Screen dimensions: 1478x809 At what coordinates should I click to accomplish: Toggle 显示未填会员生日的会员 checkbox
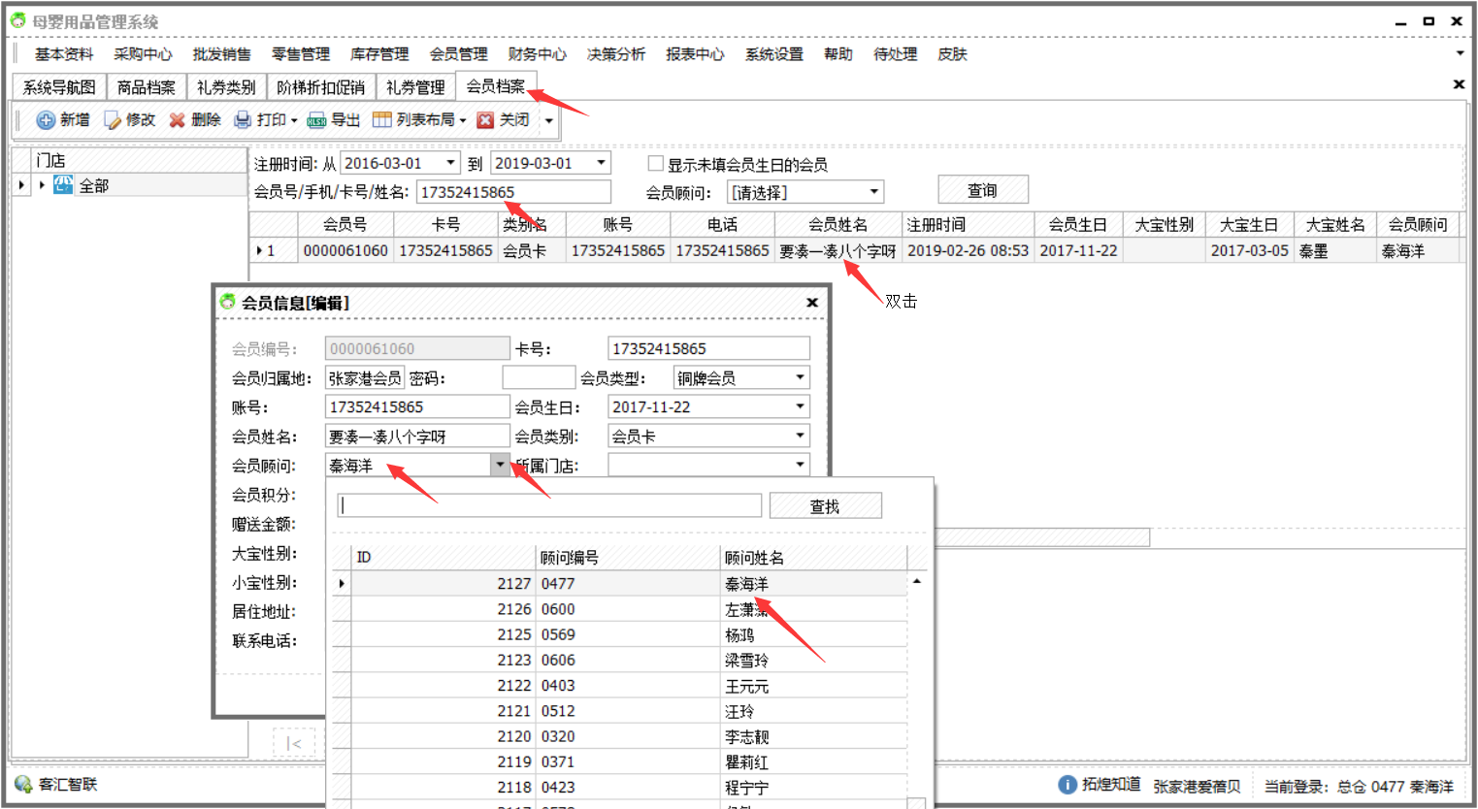pos(656,164)
